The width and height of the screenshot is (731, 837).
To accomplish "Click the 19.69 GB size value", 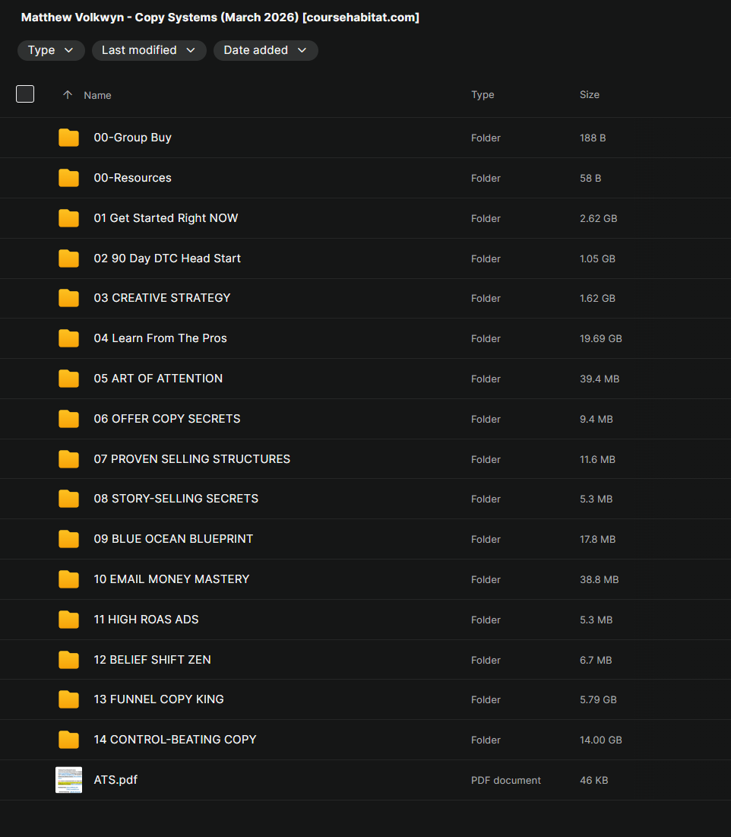I will pyautogui.click(x=601, y=338).
